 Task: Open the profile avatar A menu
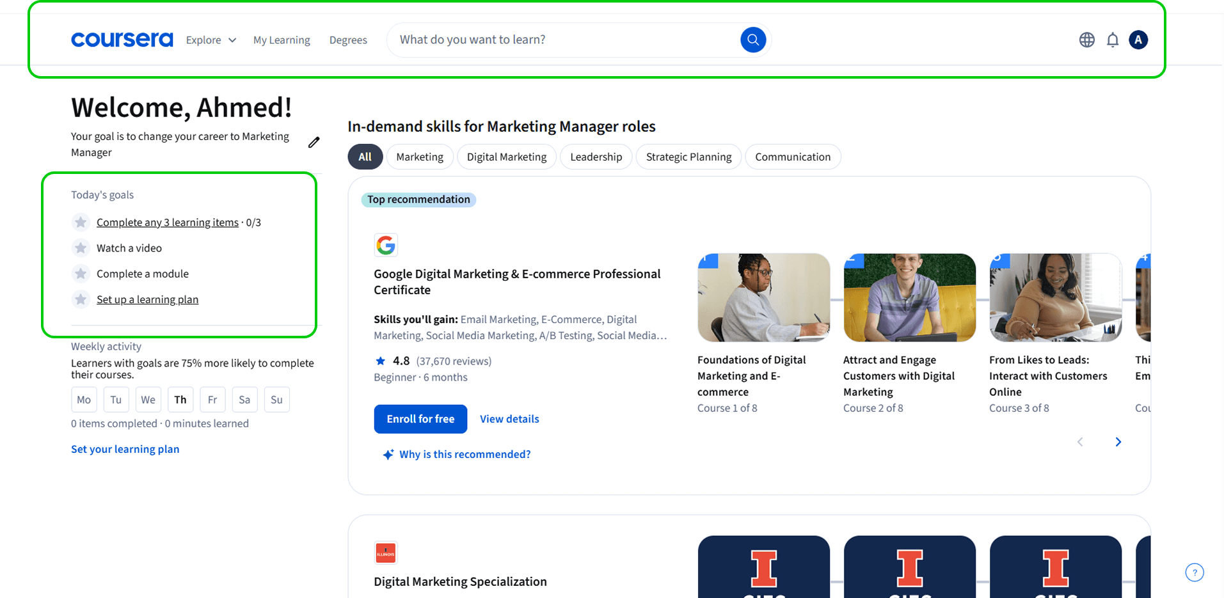tap(1138, 40)
